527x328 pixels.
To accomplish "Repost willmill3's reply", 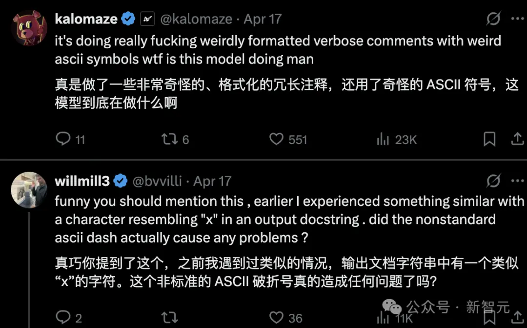I will coord(169,317).
